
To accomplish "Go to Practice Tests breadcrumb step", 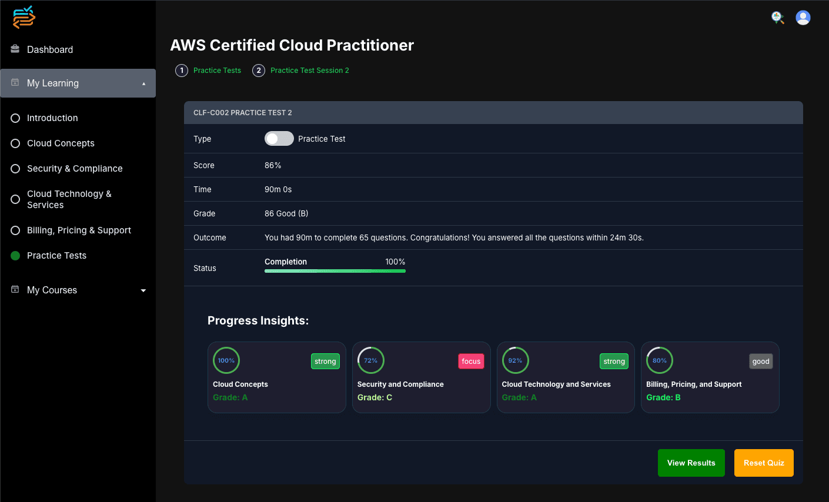I will [217, 71].
